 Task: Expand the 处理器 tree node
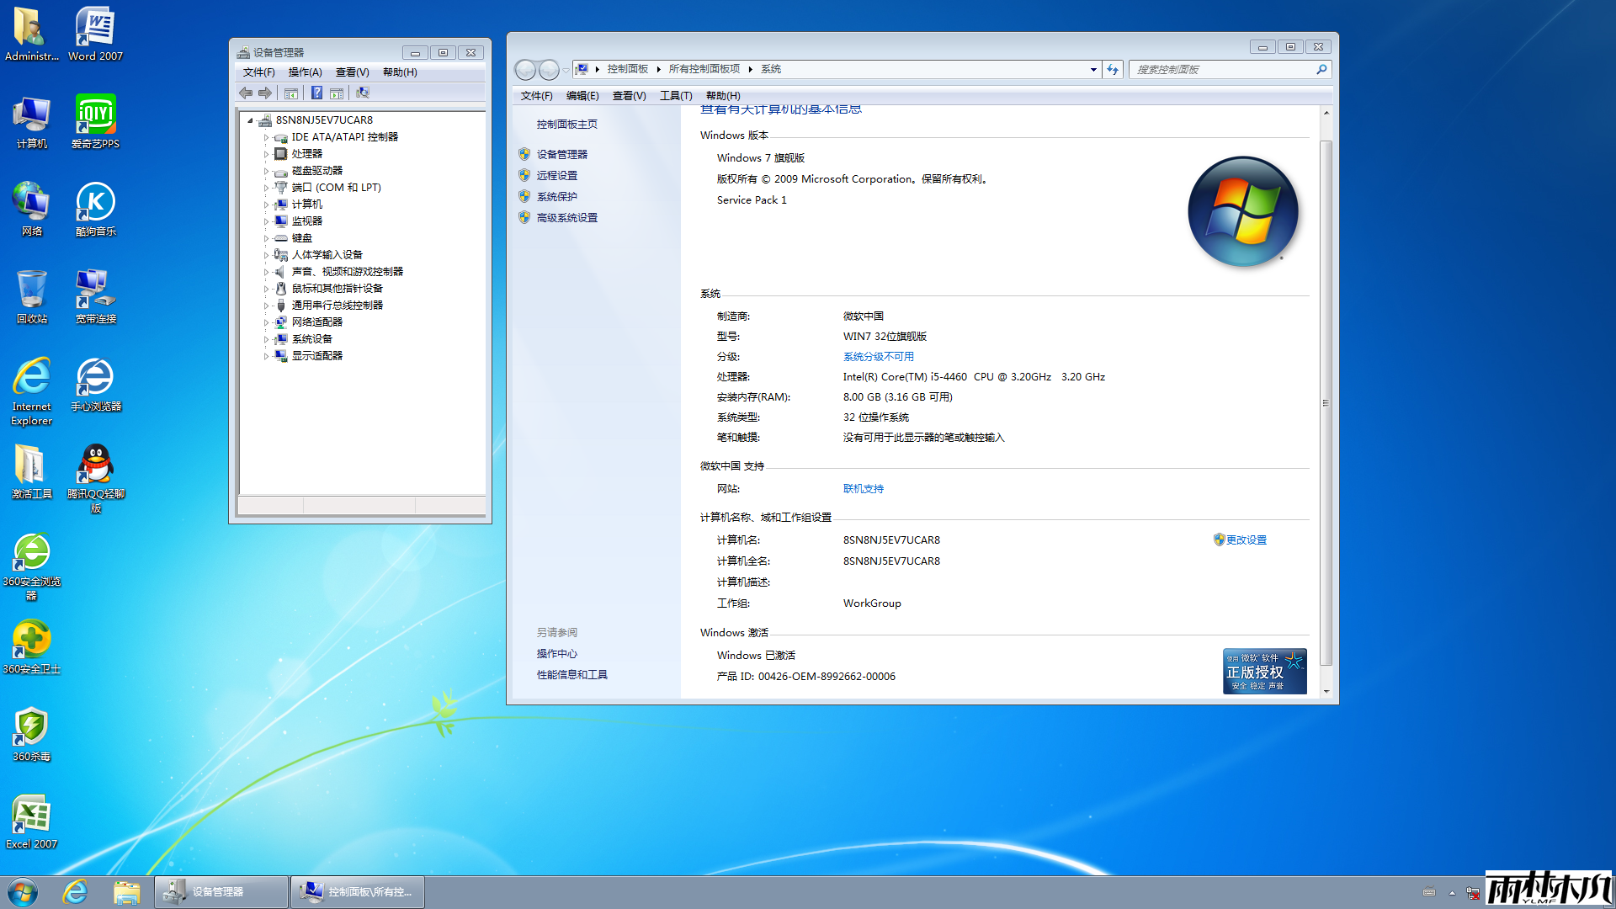pos(266,154)
